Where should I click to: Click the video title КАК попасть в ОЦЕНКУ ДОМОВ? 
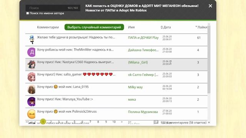tap(142, 8)
